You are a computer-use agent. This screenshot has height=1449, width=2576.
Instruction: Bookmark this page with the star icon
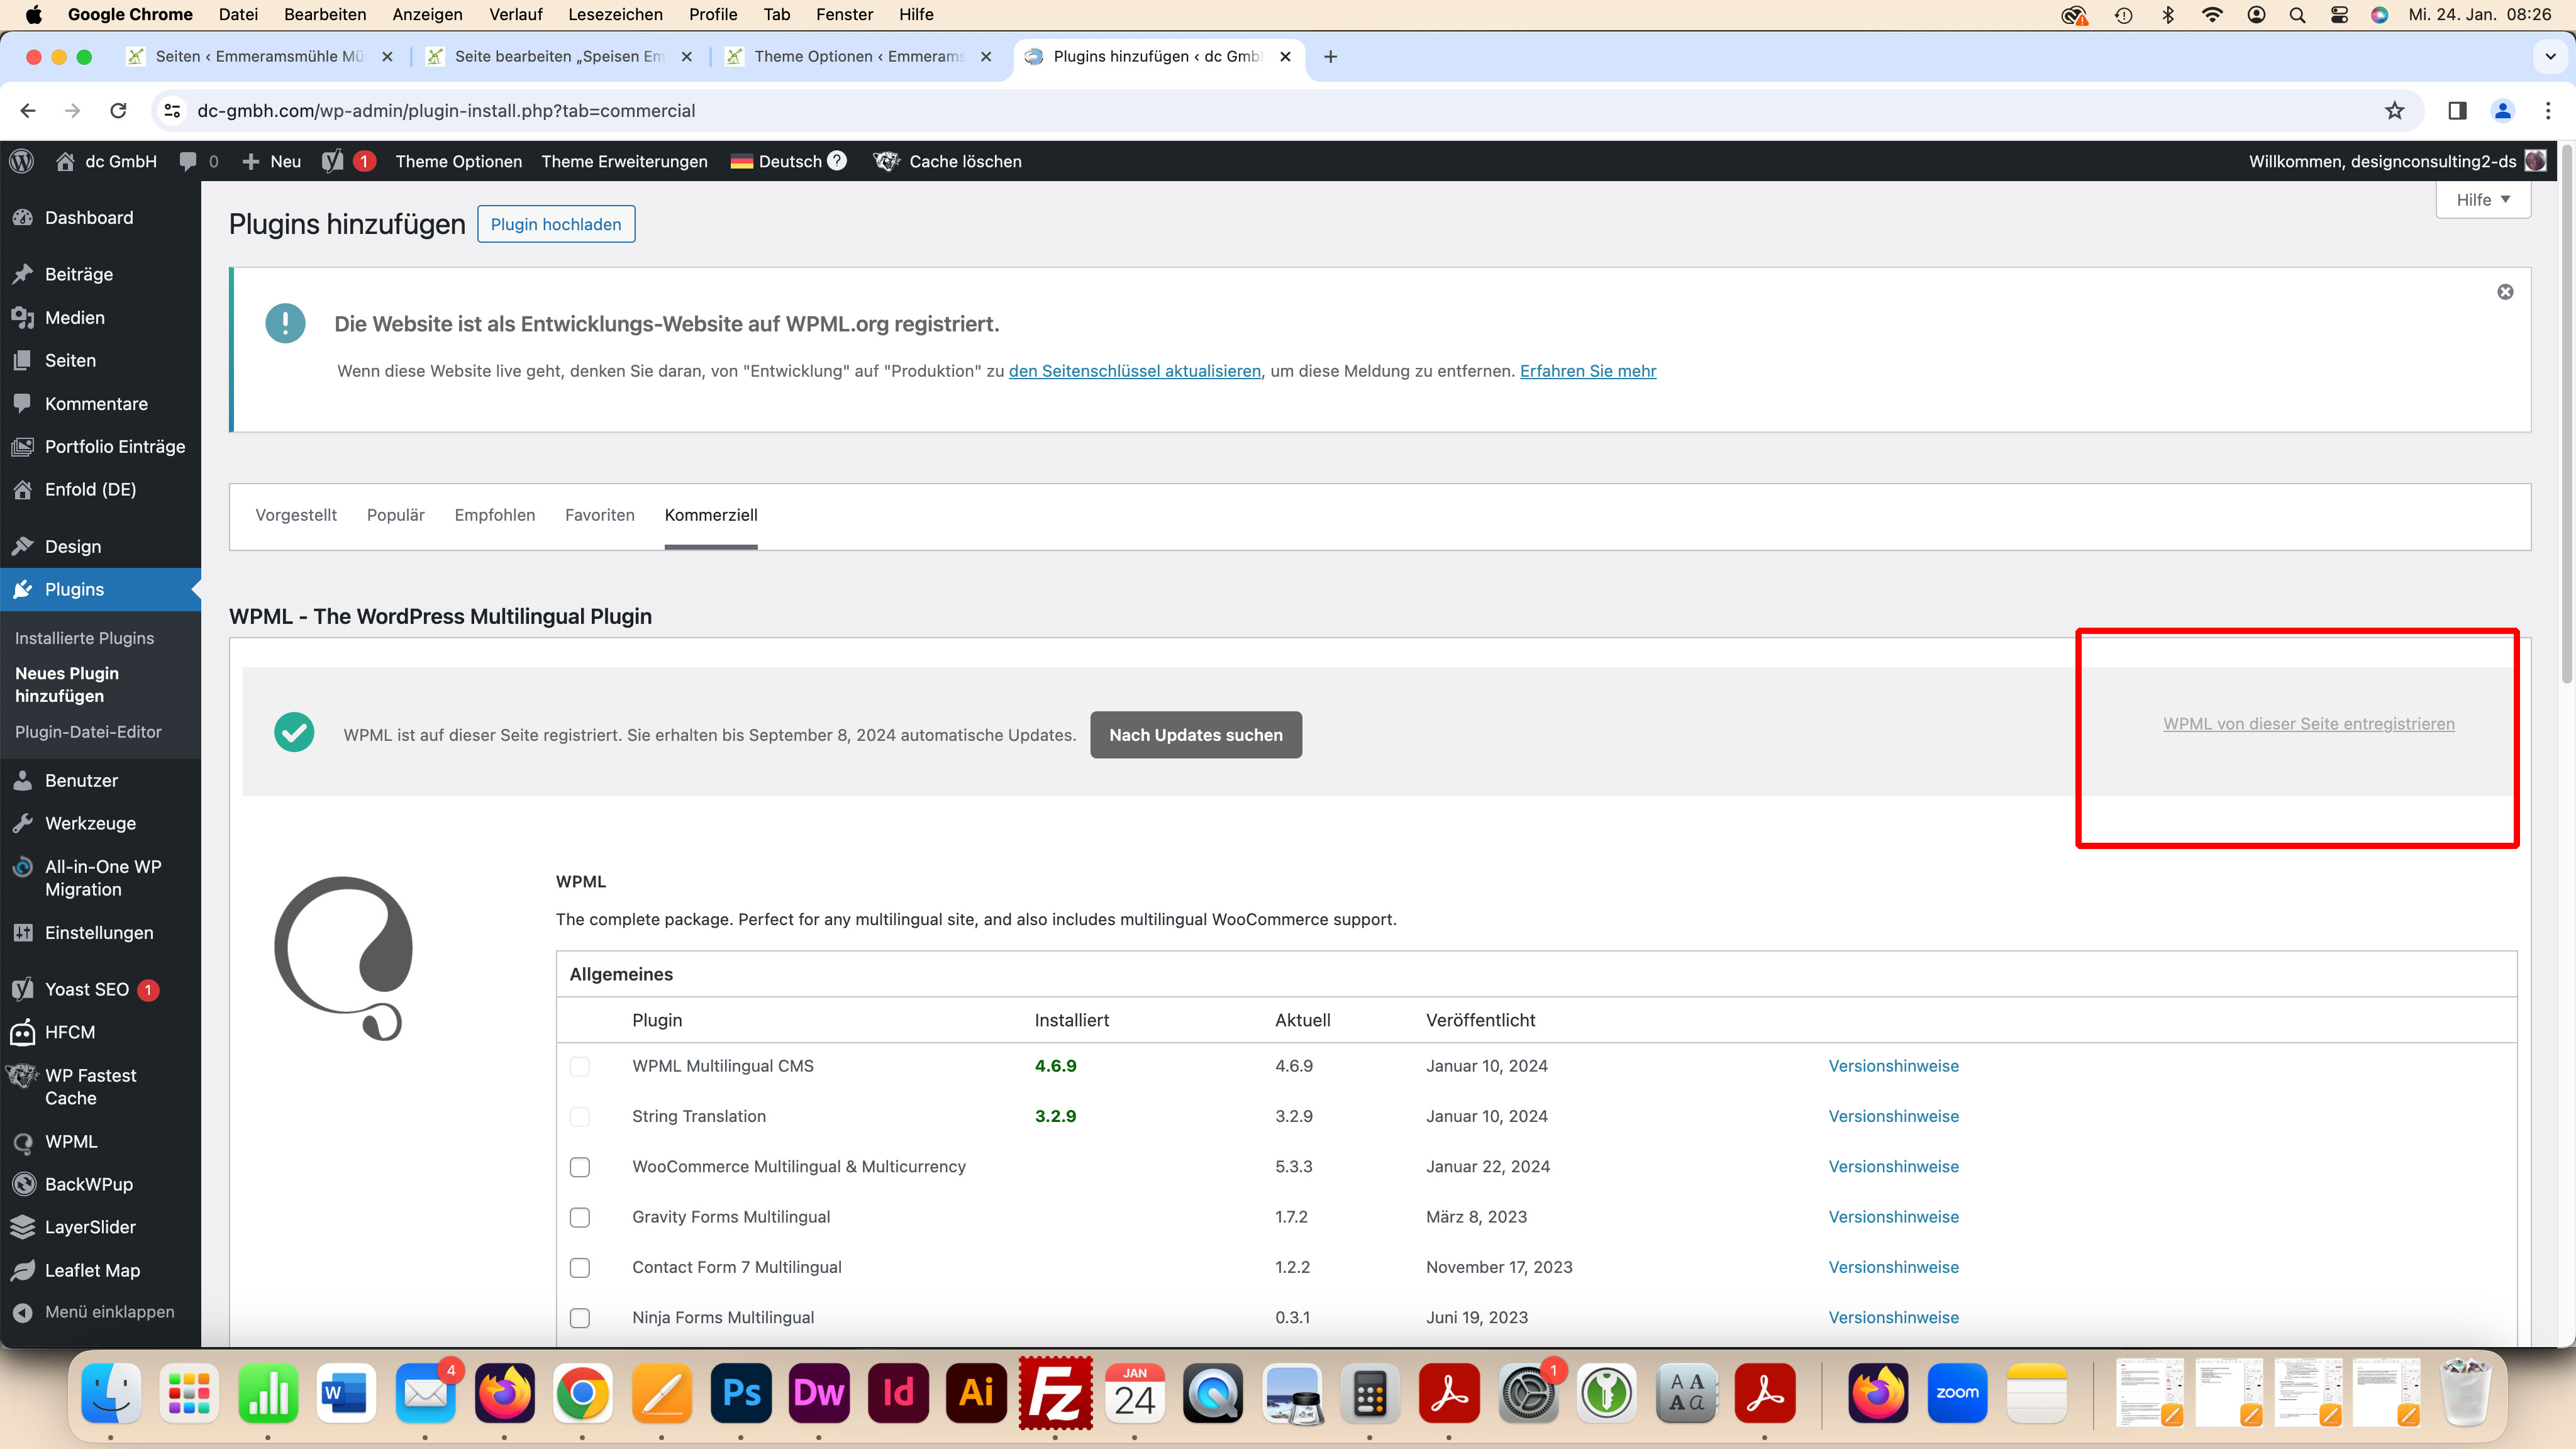coord(2394,111)
